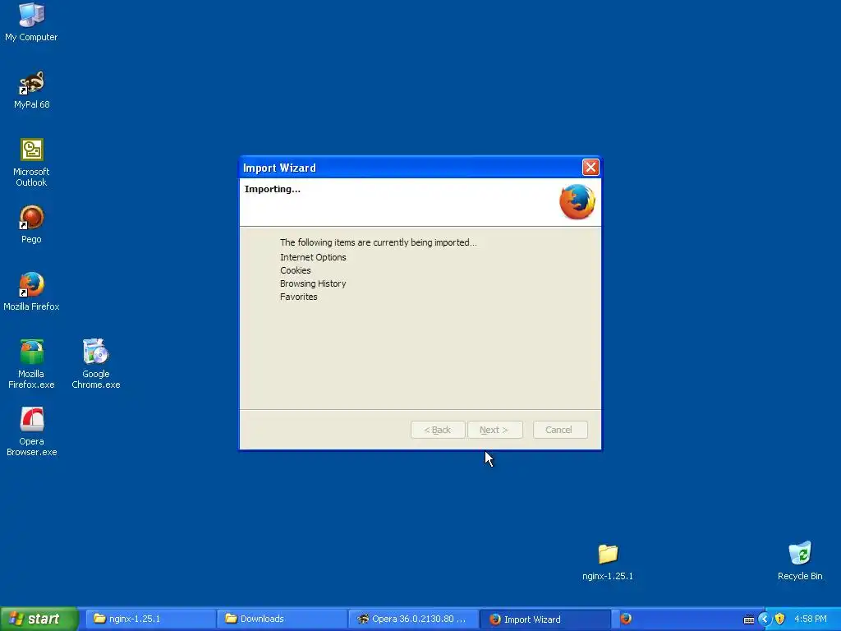Image resolution: width=841 pixels, height=631 pixels.
Task: Launch MyPal 68 browser shortcut
Action: pos(32,90)
